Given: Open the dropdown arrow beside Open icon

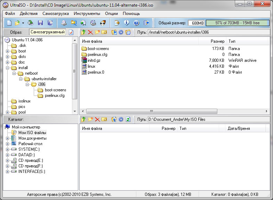Looking at the screenshot, I should point(23,23).
